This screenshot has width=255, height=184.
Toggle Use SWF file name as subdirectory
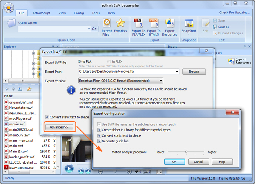[x=99, y=124]
